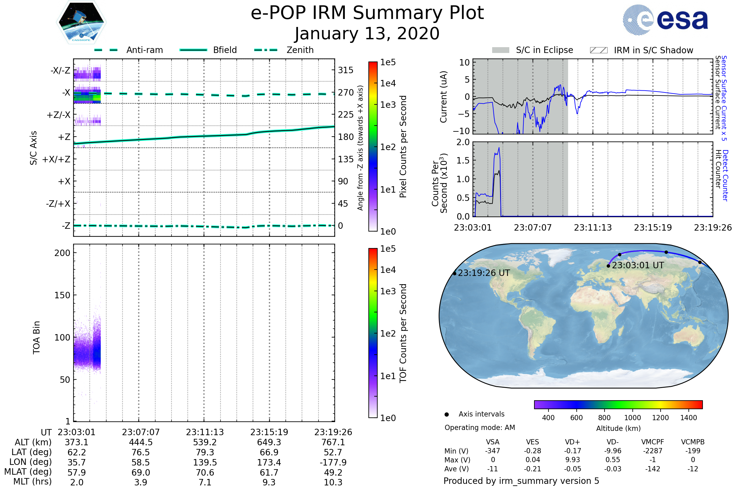735x490 pixels.
Task: Click the gray S/C in Eclipse legend swatch
Action: [x=501, y=50]
